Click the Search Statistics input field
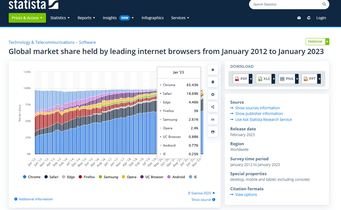341x210 pixels. [285, 4]
